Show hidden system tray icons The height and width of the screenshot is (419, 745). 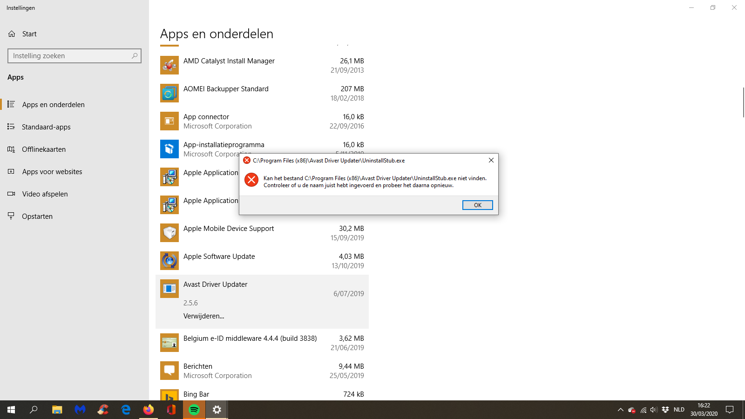[x=620, y=410]
